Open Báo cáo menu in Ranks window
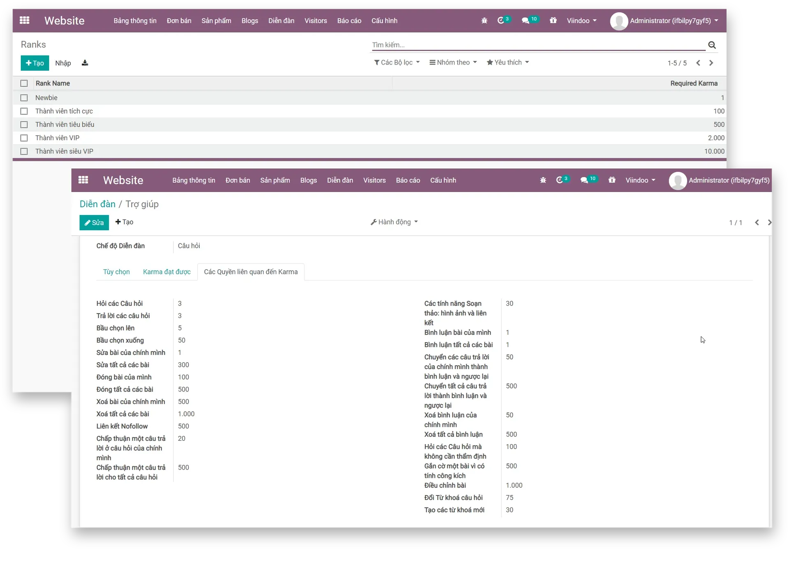 point(349,21)
